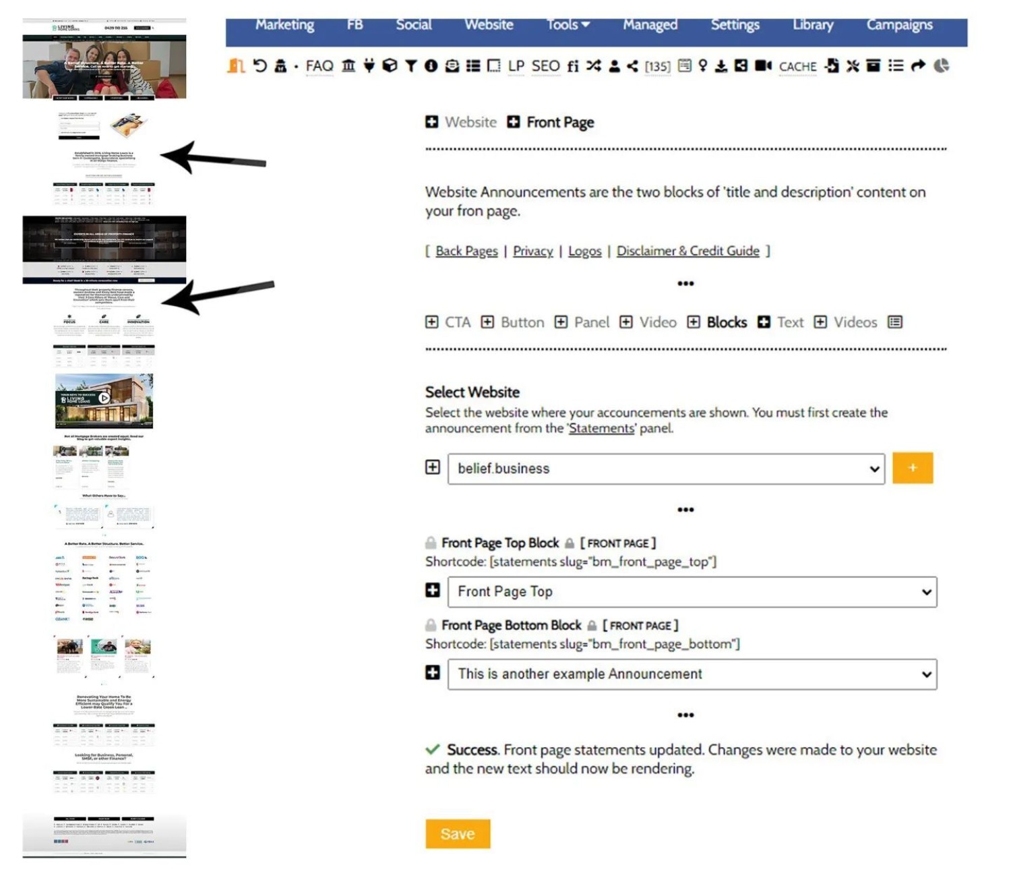
Task: Open the belief.business website dropdown
Action: click(665, 469)
